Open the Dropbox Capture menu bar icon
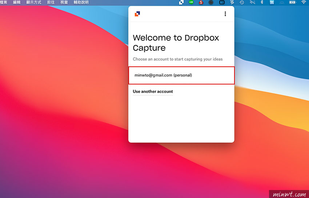The width and height of the screenshot is (309, 198). click(x=181, y=3)
